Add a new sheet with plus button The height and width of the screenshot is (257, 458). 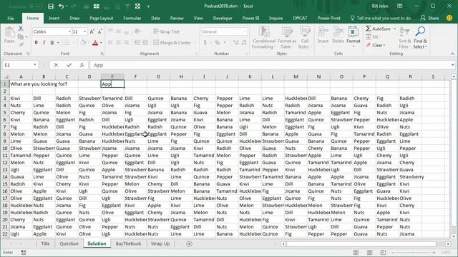pyautogui.click(x=189, y=243)
